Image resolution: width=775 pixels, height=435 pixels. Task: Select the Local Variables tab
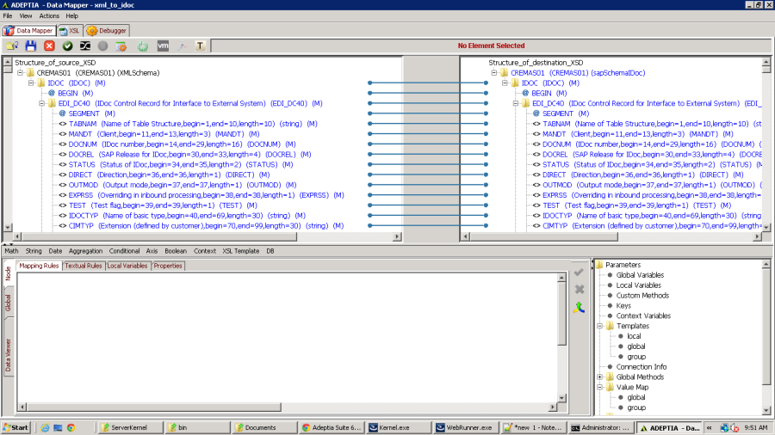[x=127, y=266]
